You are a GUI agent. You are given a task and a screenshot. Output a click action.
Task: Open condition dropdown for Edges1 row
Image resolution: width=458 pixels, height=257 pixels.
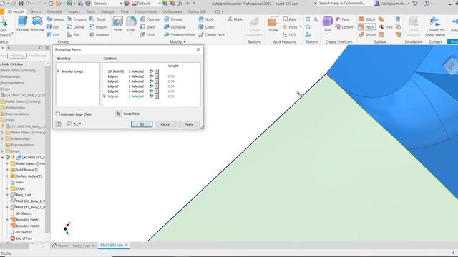[x=157, y=76]
